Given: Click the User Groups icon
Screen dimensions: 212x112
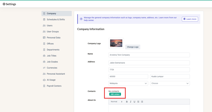Looking at the screenshot, I should (44, 32).
